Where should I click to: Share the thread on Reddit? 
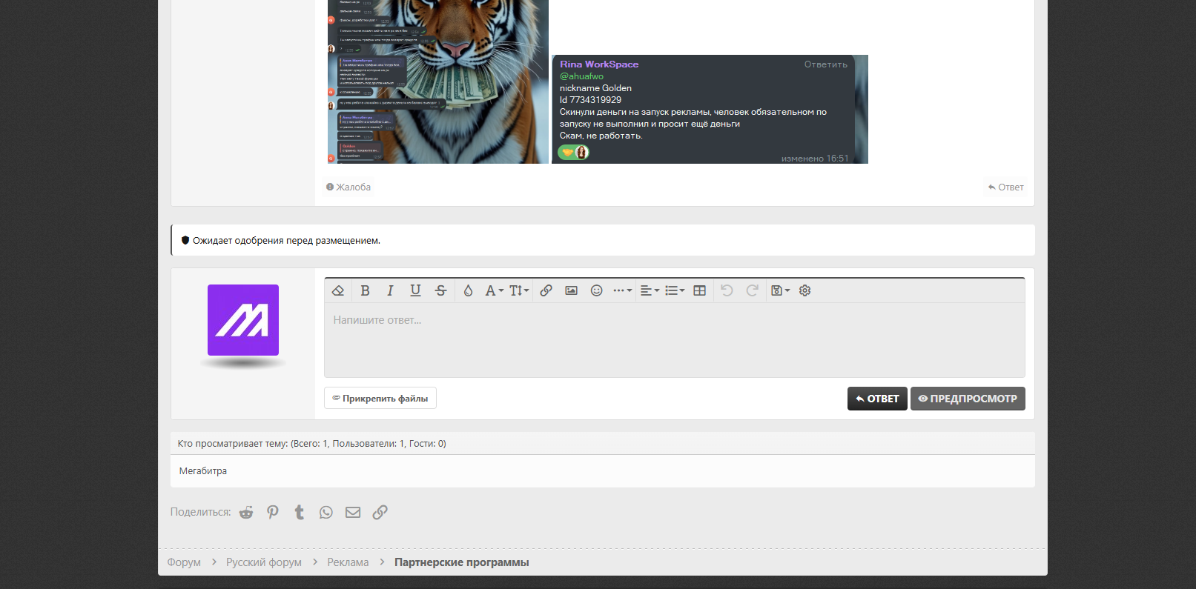click(x=246, y=512)
